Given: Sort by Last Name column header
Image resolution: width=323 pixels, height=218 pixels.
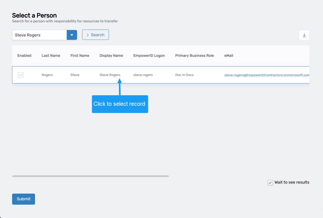Looking at the screenshot, I should click(51, 55).
